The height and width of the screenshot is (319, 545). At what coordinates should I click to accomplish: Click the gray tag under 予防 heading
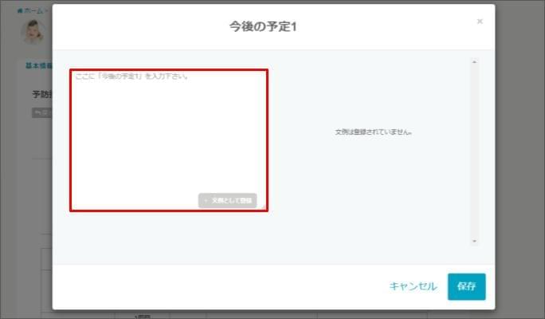41,112
